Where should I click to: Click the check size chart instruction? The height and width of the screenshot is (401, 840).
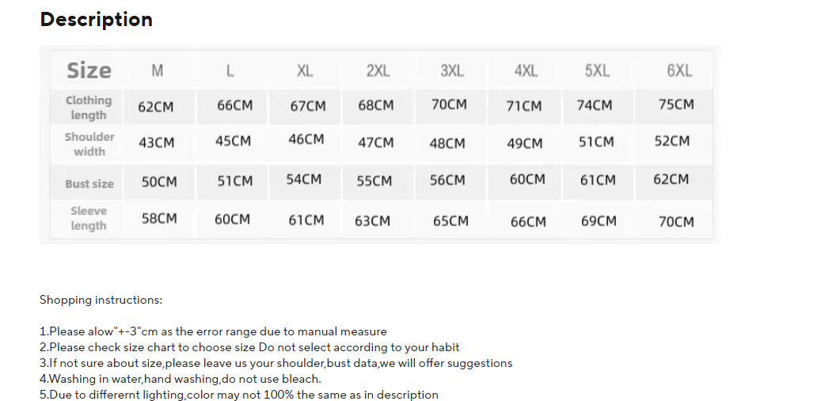coord(249,347)
